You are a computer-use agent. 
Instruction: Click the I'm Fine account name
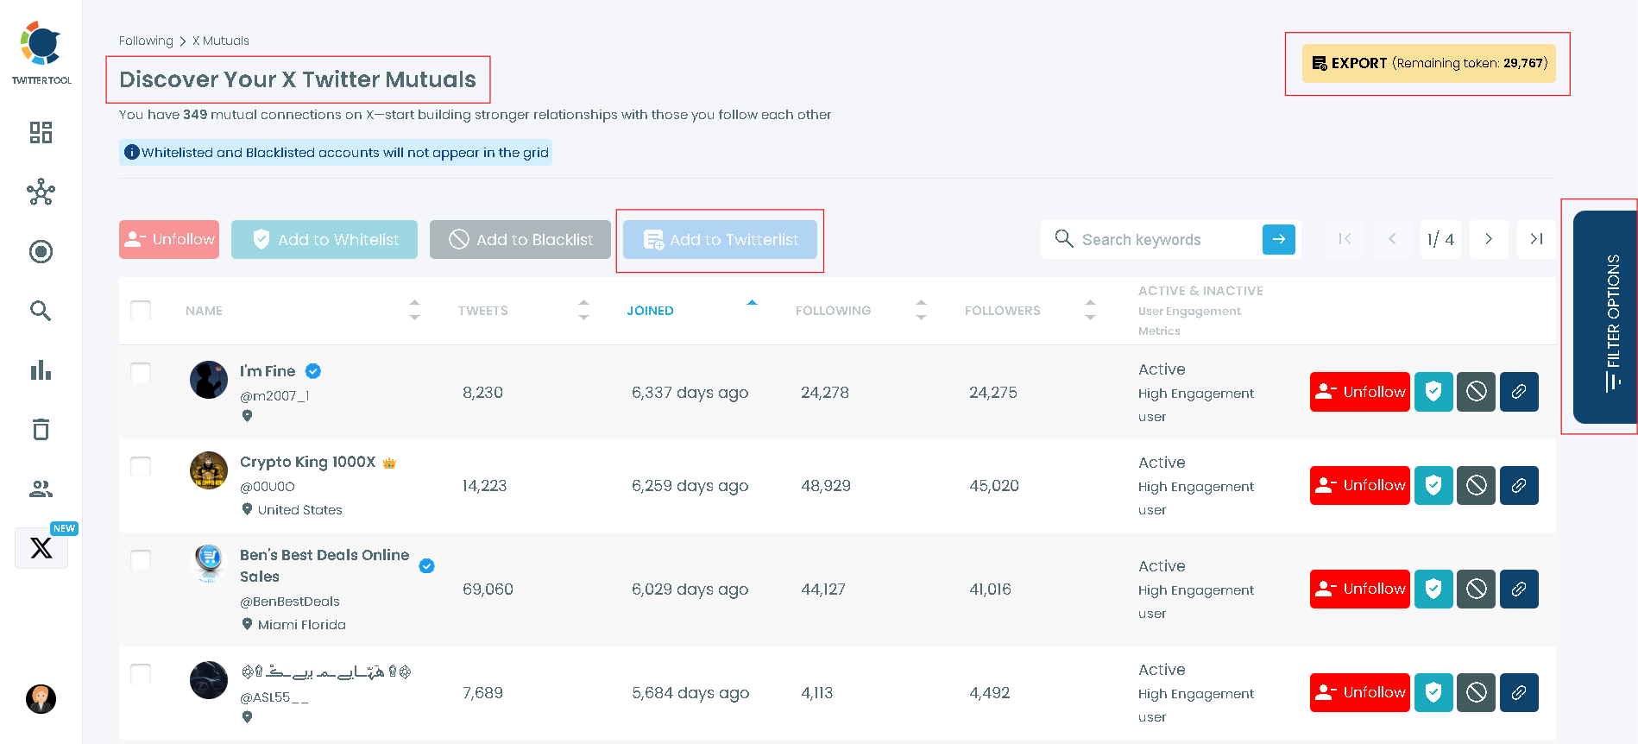(268, 371)
